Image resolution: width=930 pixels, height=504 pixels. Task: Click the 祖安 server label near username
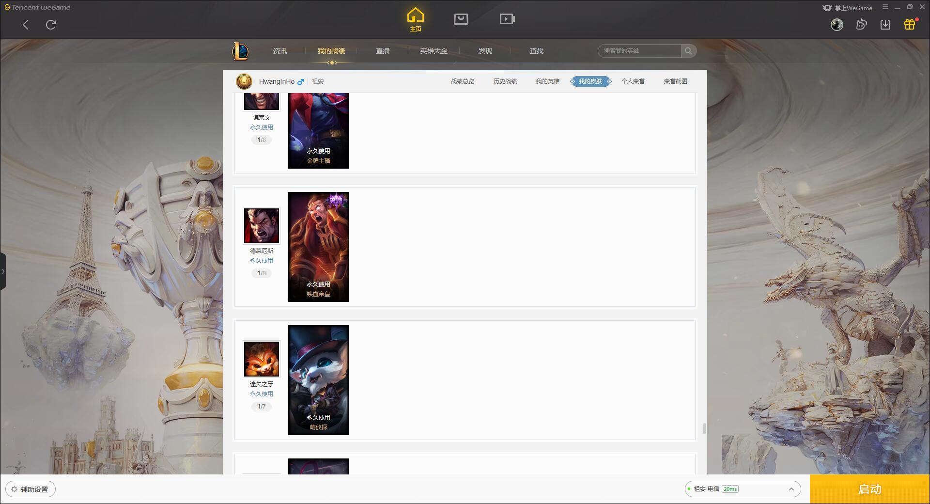[x=318, y=81]
